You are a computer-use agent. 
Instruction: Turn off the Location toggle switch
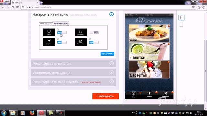pyautogui.click(x=62, y=42)
